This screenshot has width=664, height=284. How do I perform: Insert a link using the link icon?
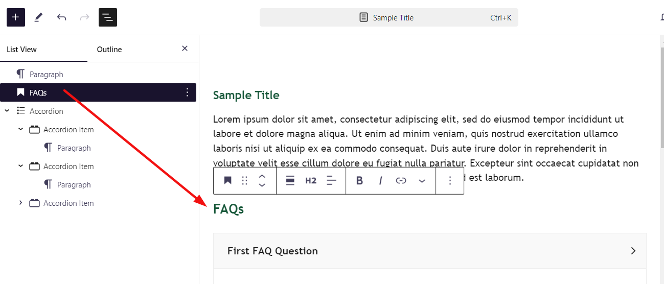point(401,180)
